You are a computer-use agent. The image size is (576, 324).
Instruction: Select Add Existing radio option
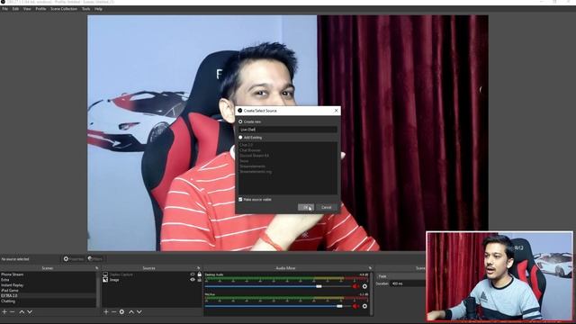pos(240,138)
